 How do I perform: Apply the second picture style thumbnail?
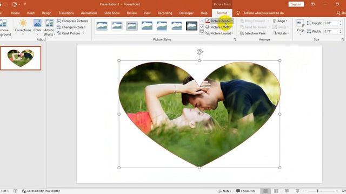pyautogui.click(x=117, y=26)
